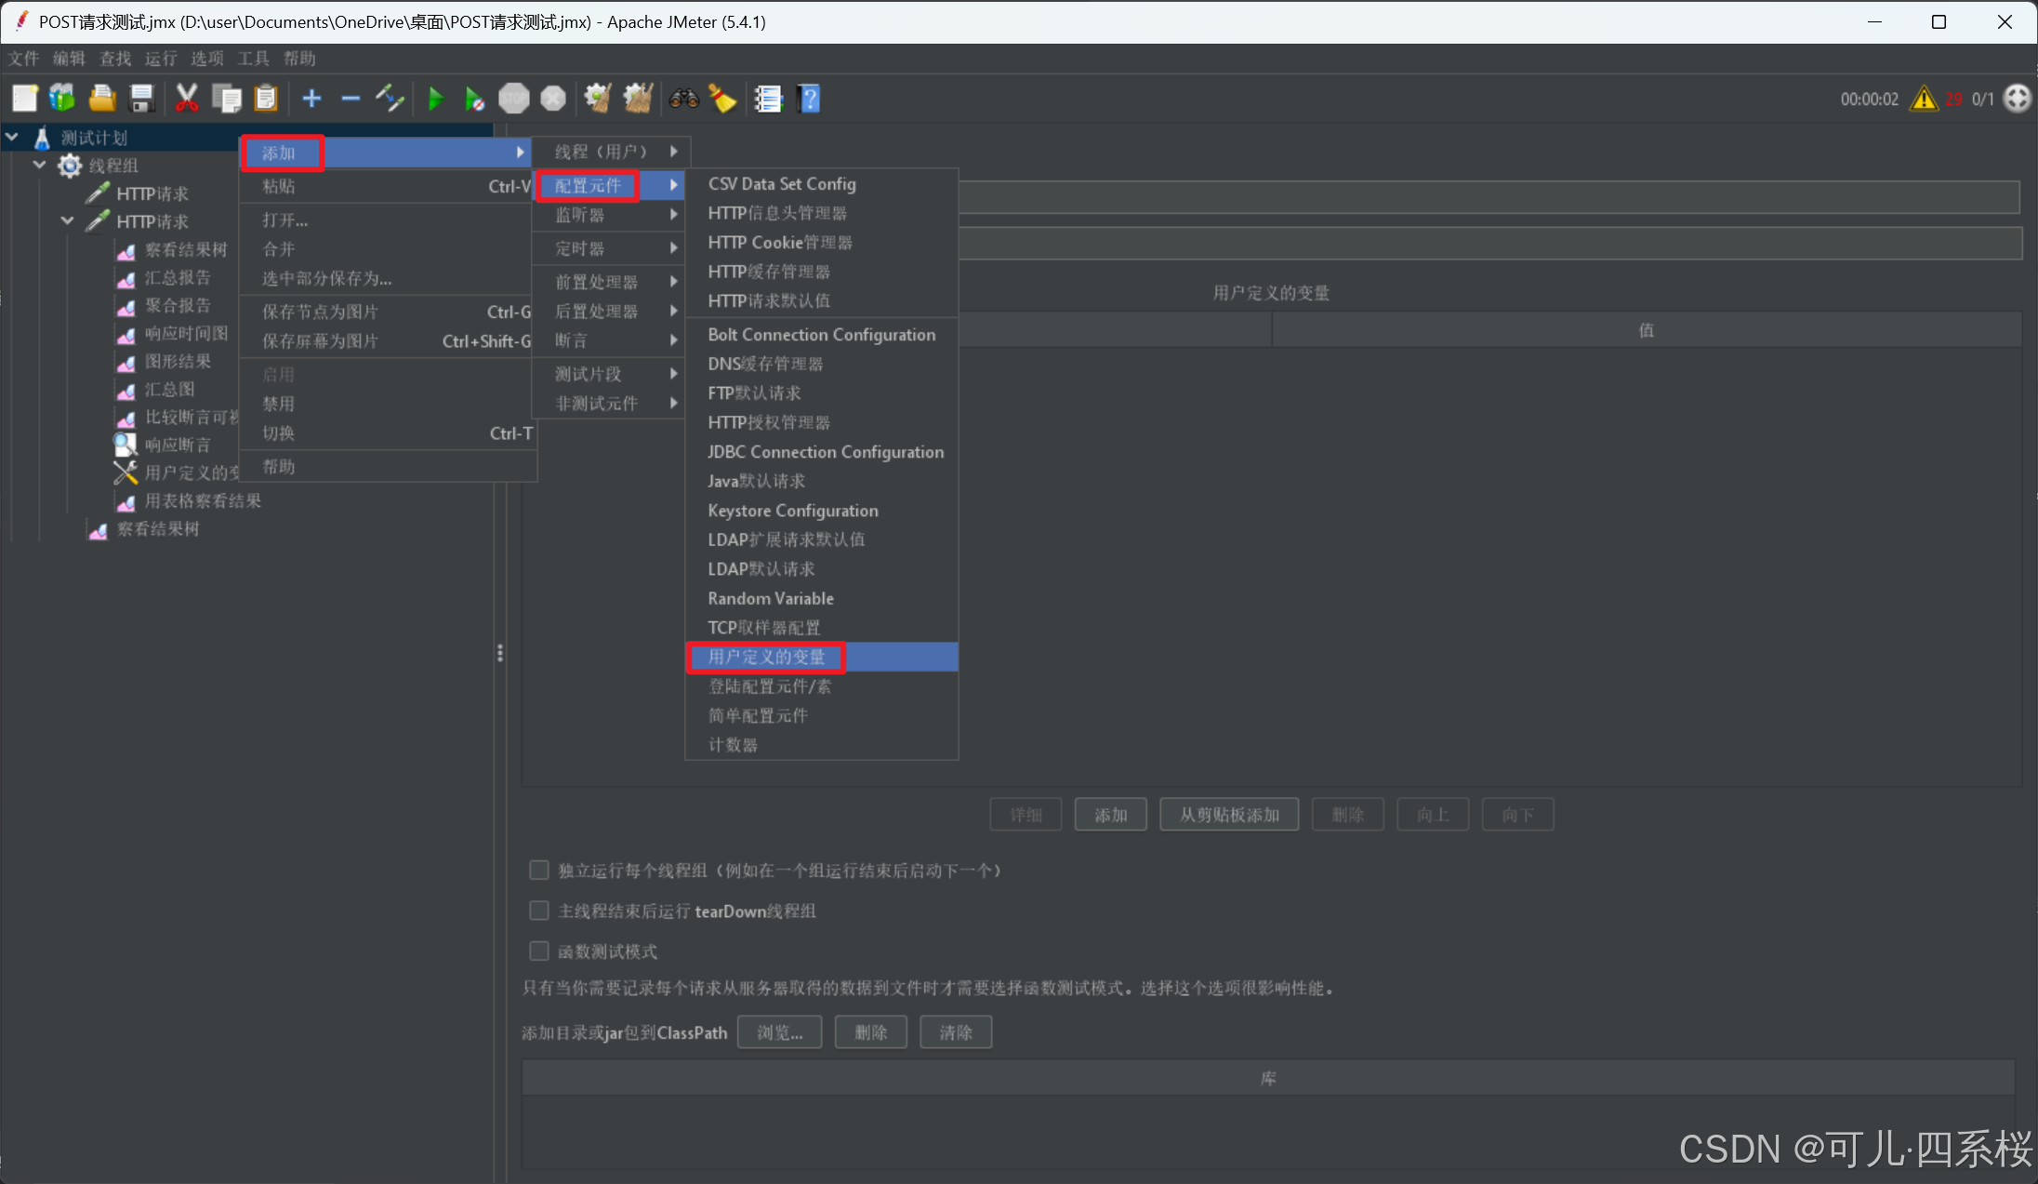The width and height of the screenshot is (2038, 1184).
Task: Click the 从剪贴板添加 button
Action: (x=1228, y=815)
